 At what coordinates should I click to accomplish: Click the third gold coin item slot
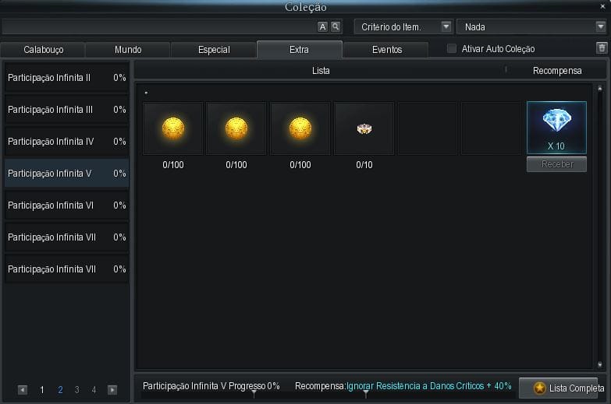tap(300, 128)
